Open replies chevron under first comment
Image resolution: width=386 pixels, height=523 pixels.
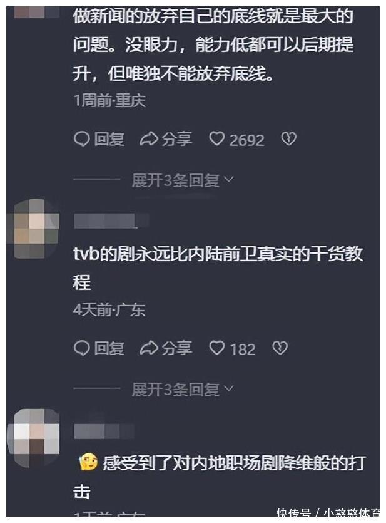click(229, 180)
